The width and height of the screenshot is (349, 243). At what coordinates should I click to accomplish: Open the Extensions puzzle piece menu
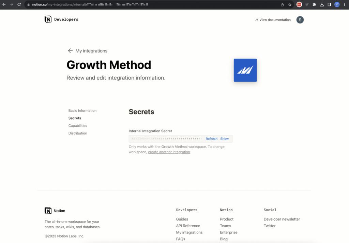(314, 4)
